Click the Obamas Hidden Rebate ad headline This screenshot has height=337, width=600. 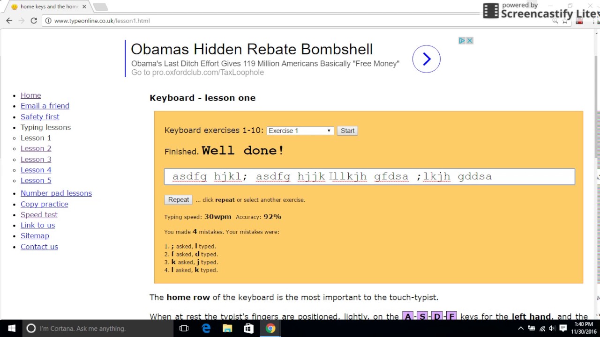coord(252,49)
